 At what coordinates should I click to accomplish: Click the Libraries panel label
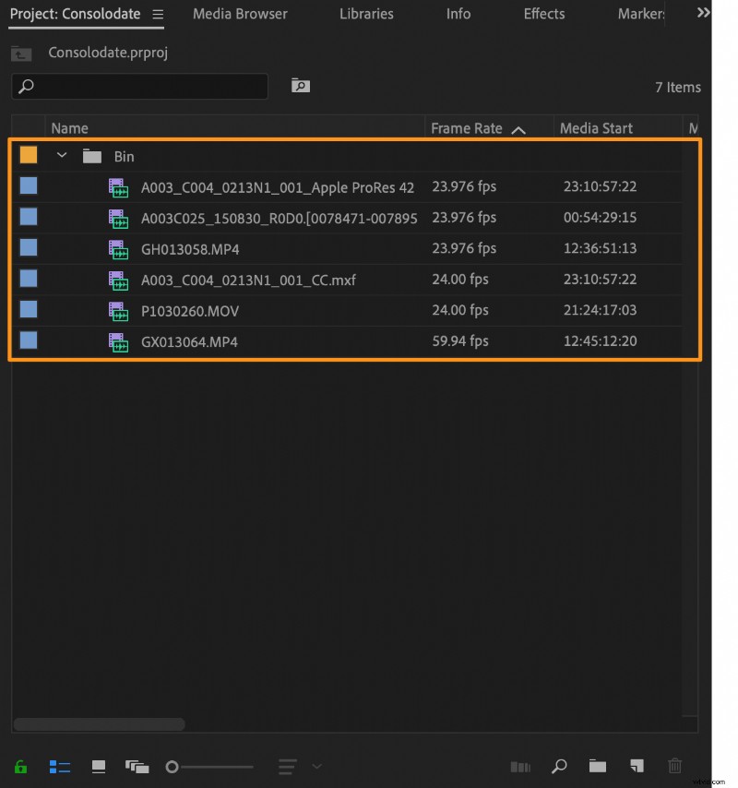366,14
